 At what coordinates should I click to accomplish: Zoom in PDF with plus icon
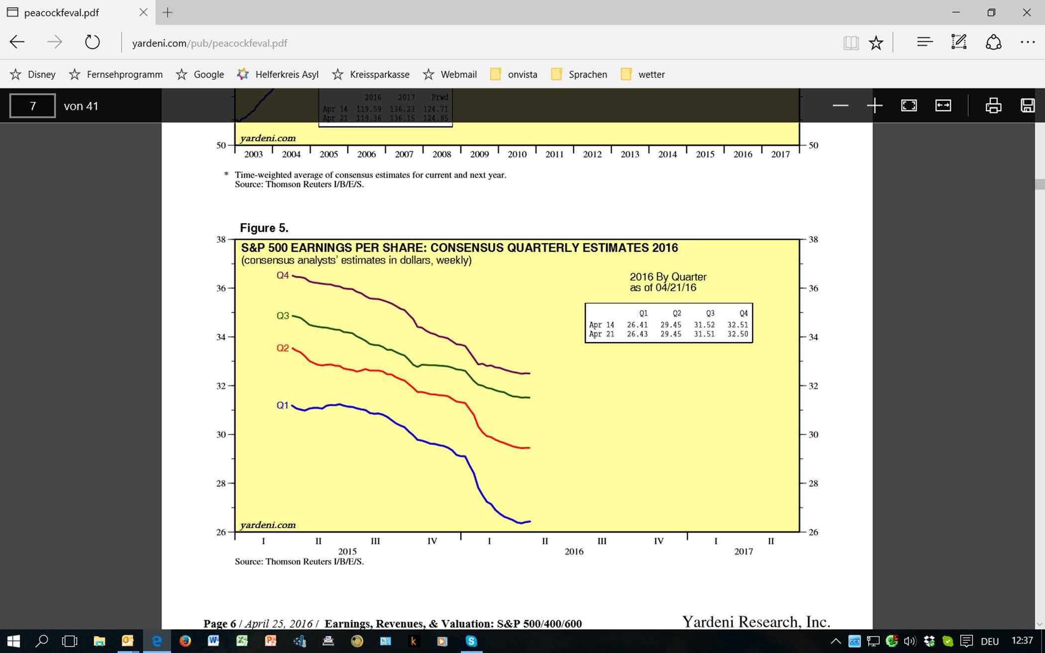click(x=874, y=105)
